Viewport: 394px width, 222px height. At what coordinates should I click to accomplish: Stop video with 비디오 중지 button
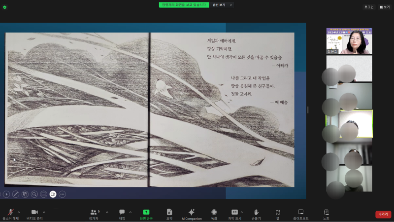(34, 215)
